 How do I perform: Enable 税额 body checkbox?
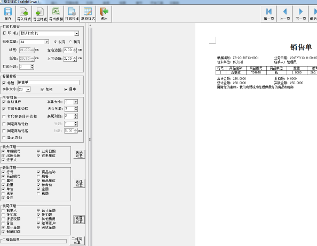[x=38, y=193]
